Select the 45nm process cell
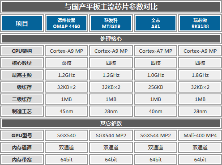The width and height of the screenshot is (222, 165). pos(66,111)
